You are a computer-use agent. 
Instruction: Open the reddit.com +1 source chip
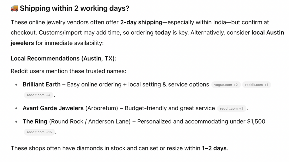click(x=256, y=85)
